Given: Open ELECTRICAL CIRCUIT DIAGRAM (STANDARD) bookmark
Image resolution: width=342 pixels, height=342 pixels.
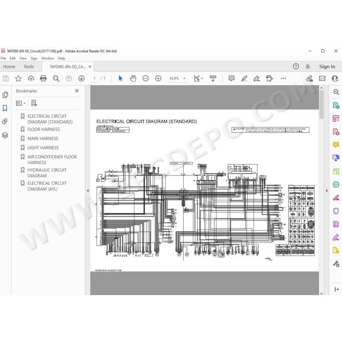Looking at the screenshot, I should click(x=50, y=119).
